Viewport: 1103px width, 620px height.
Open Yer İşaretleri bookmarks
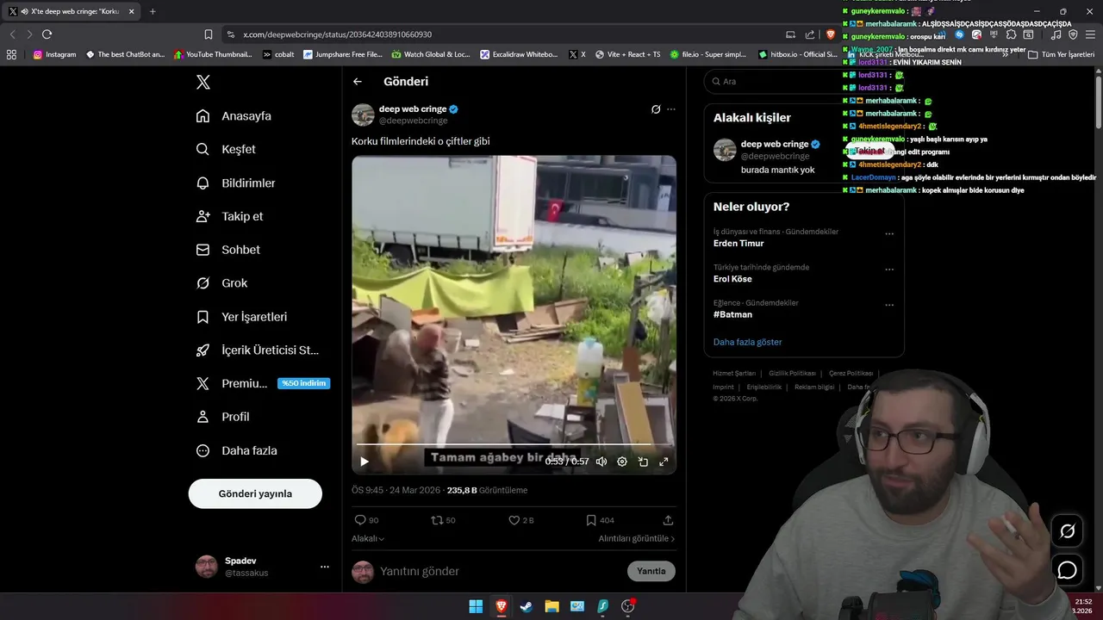point(241,317)
